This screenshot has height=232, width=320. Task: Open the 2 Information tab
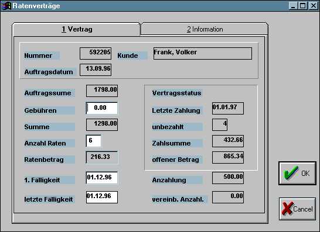tap(205, 29)
